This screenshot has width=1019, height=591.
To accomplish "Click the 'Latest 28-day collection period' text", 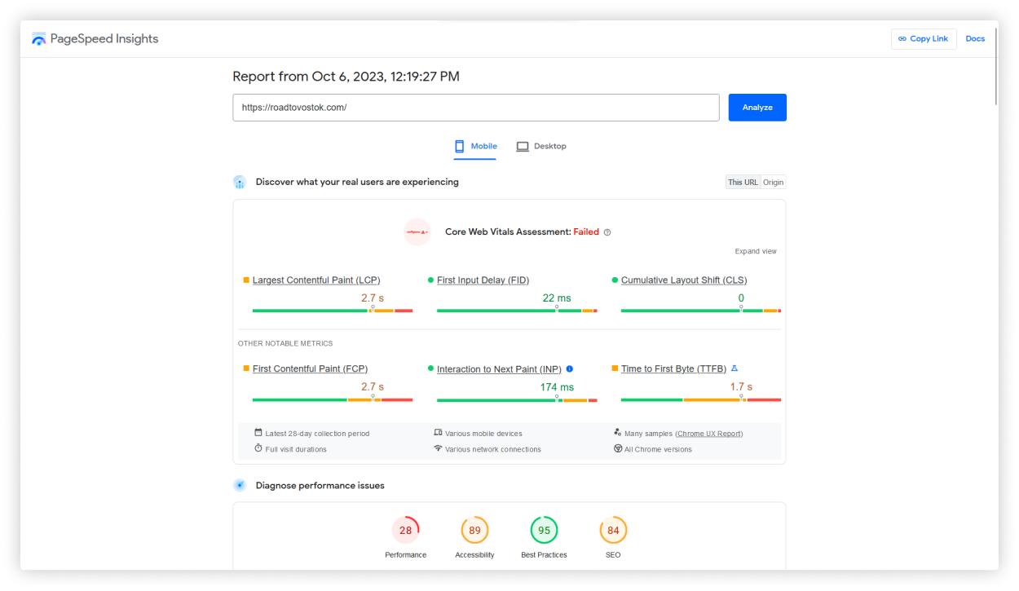I will tap(317, 434).
